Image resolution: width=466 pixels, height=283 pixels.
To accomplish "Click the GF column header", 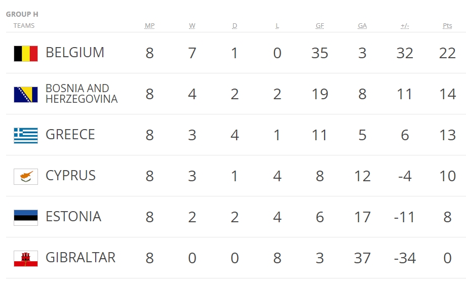I will (320, 26).
